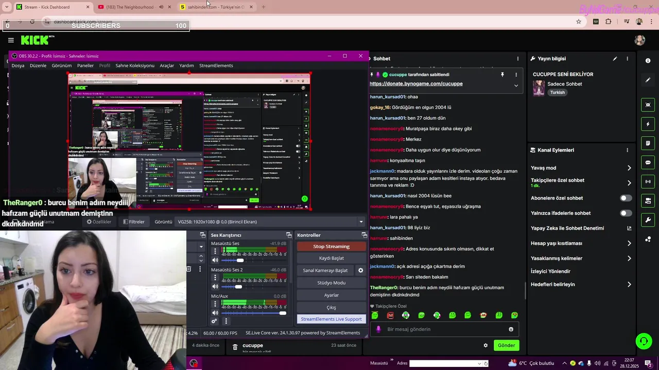Open OBS Ayarlar button
This screenshot has height=370, width=659.
point(332,295)
